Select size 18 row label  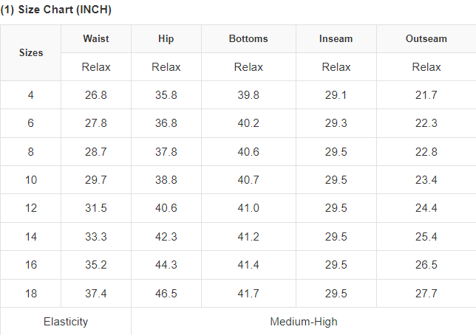tap(31, 294)
